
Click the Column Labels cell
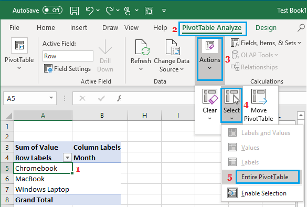[97, 147]
